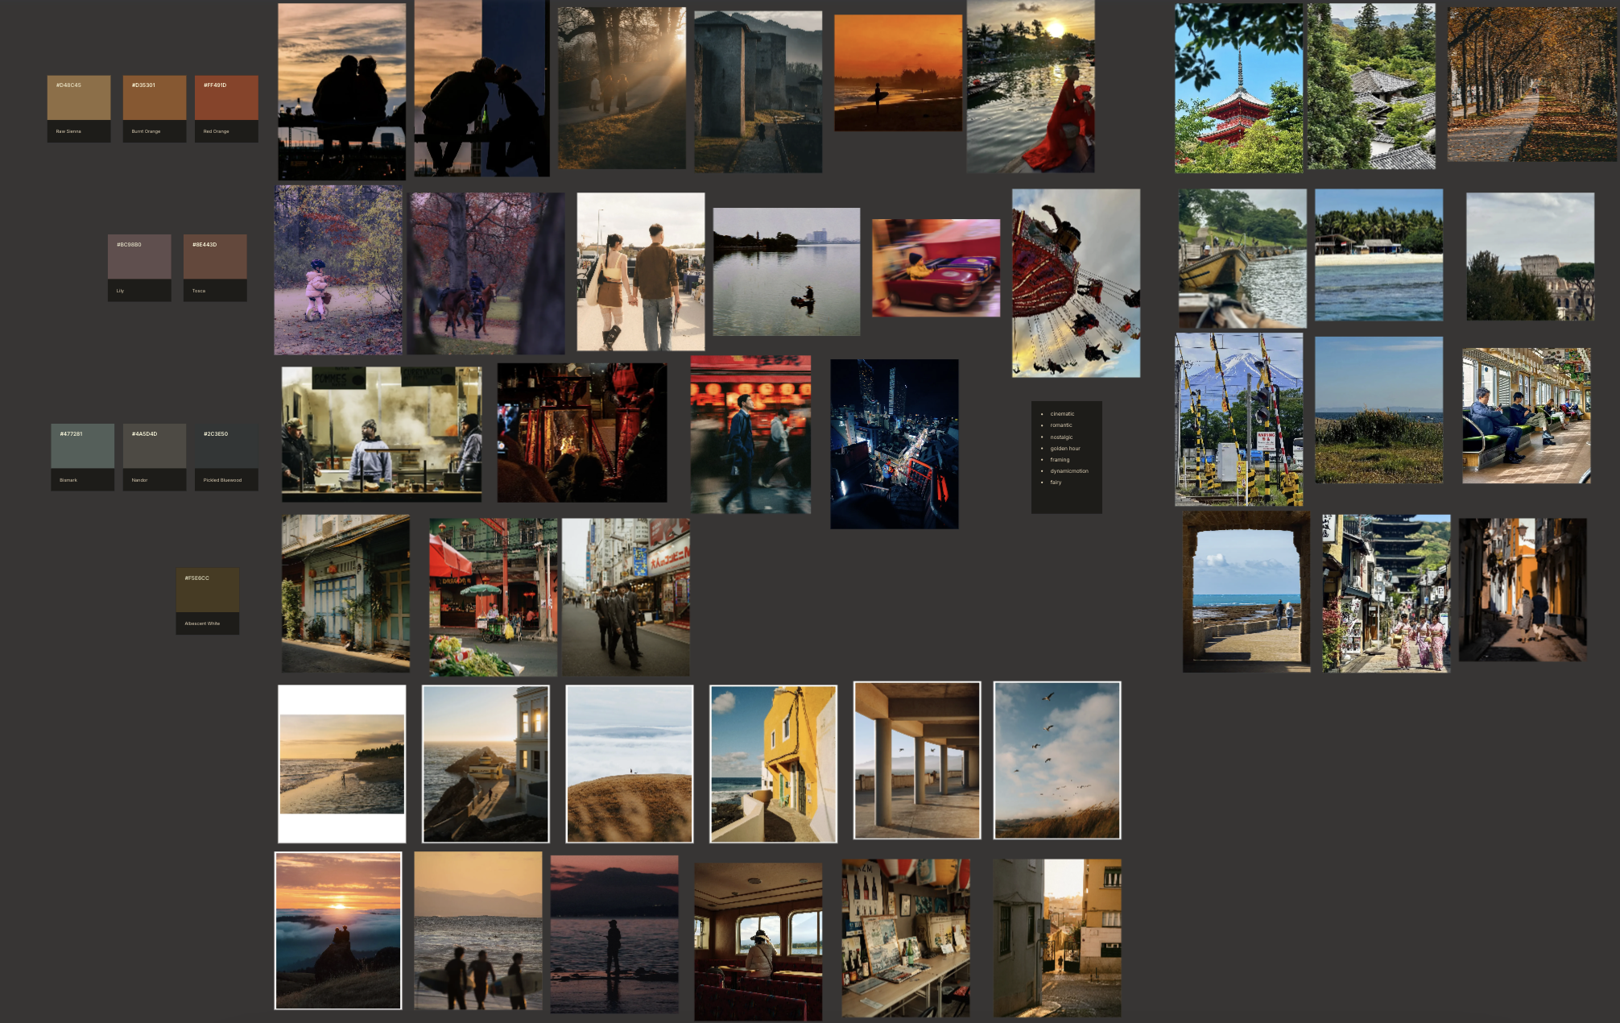Select the couple sitting on bench silhouette photo
Viewport: 1620px width, 1023px height.
pyautogui.click(x=342, y=92)
